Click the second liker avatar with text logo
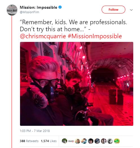The width and height of the screenshot is (140, 148). click(x=71, y=141)
